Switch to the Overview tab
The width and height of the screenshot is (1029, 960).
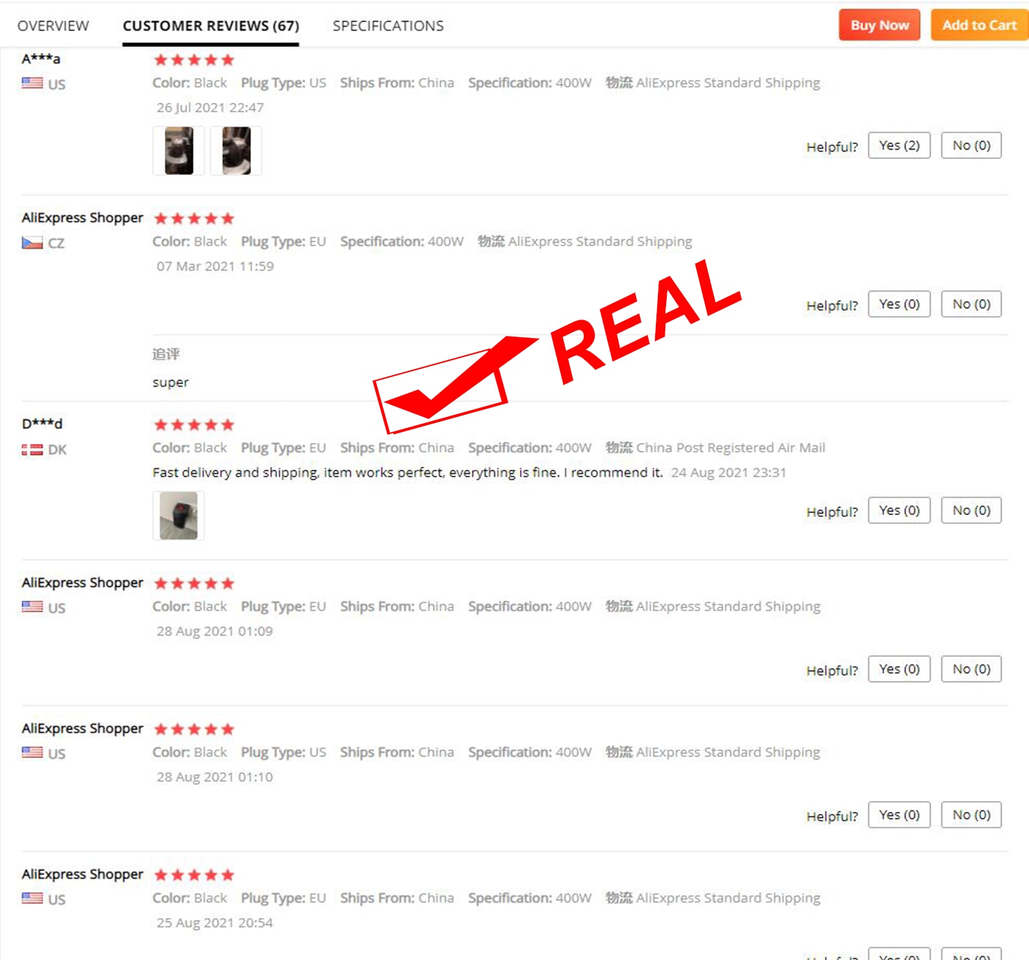pyautogui.click(x=53, y=25)
